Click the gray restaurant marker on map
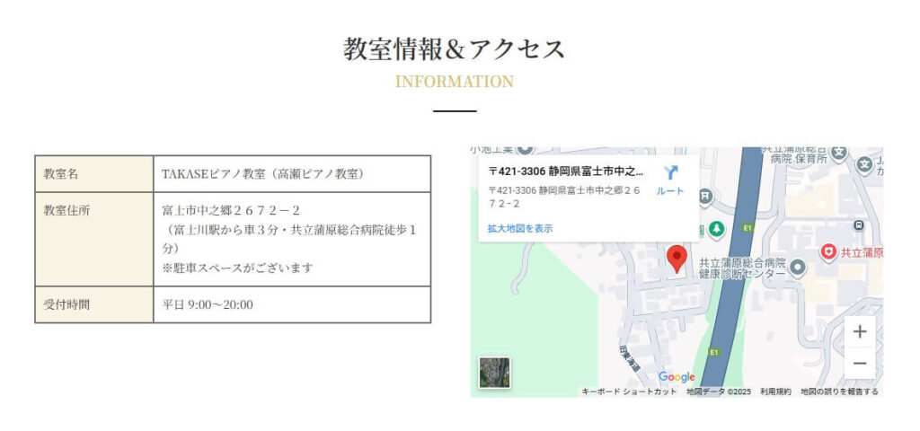This screenshot has width=920, height=431. click(706, 195)
